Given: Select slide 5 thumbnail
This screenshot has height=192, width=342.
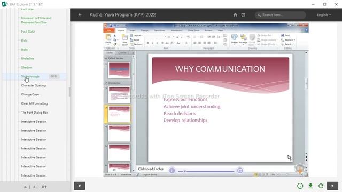Looking at the screenshot, I should click(x=119, y=153).
